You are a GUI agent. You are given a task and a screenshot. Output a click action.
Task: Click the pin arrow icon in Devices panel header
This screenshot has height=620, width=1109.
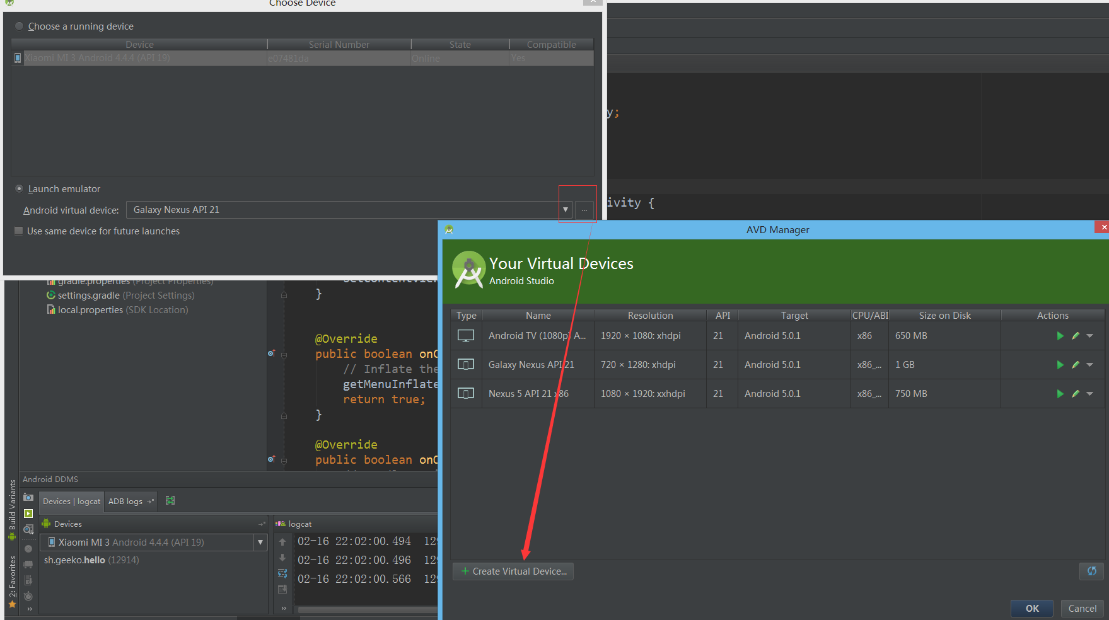(262, 524)
